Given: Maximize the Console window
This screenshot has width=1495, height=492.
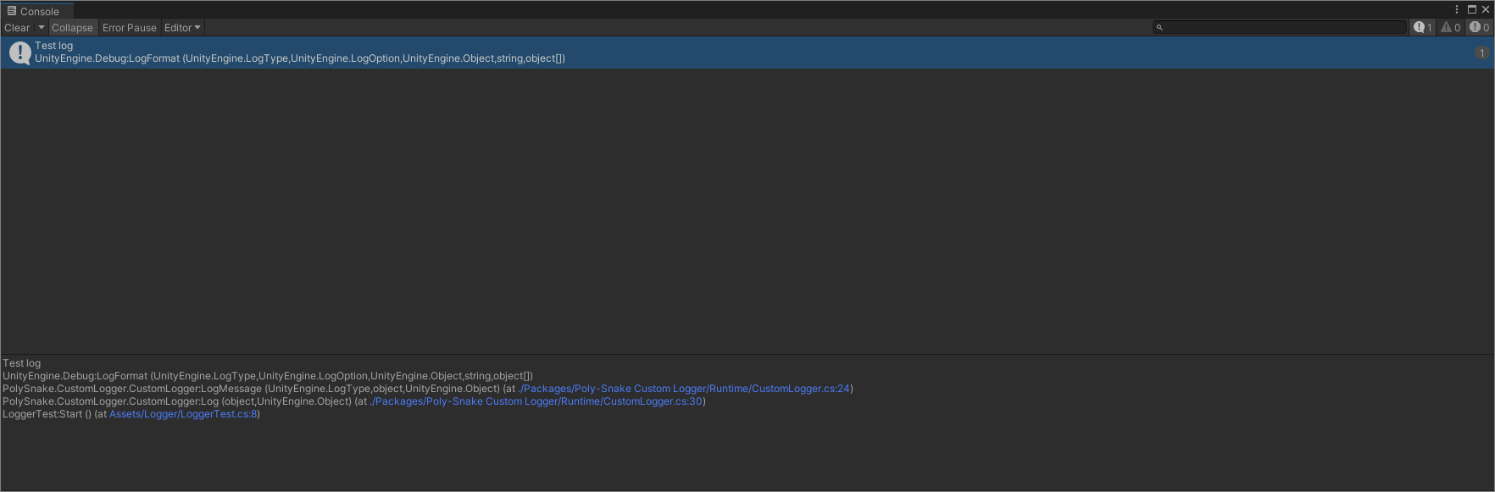Looking at the screenshot, I should coord(1472,9).
